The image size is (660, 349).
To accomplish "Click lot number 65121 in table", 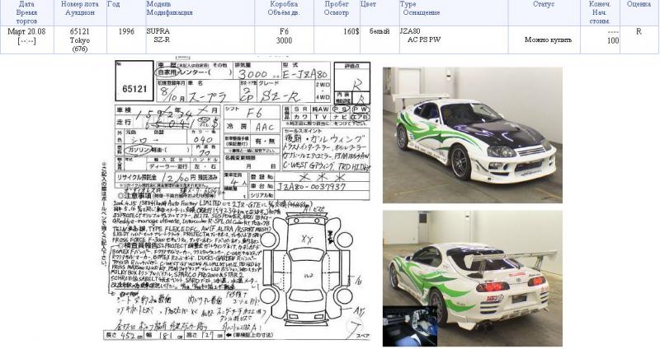I will tap(79, 31).
